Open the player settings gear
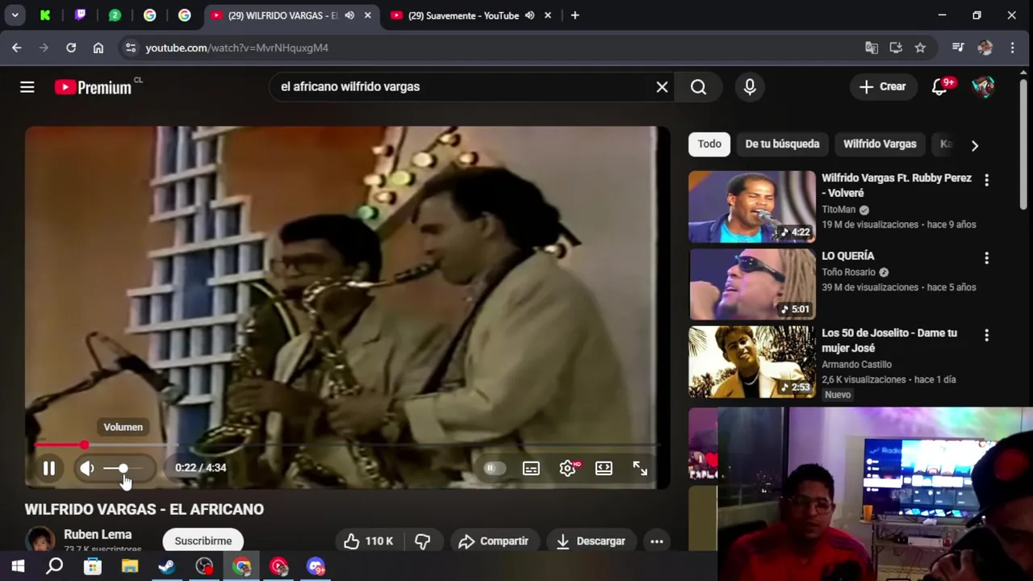Screen dimensions: 1033x581 pyautogui.click(x=568, y=468)
